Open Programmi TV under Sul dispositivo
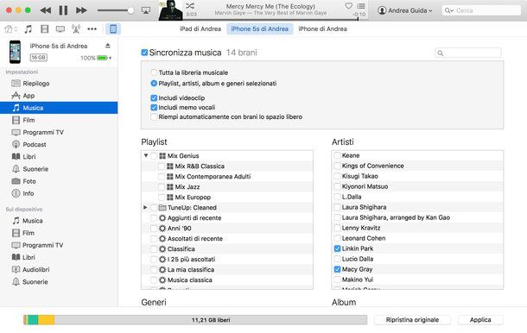This screenshot has height=333, width=527. click(x=59, y=245)
